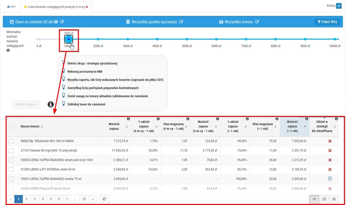Click the large info icon near Utwórz akcję

coord(51,104)
